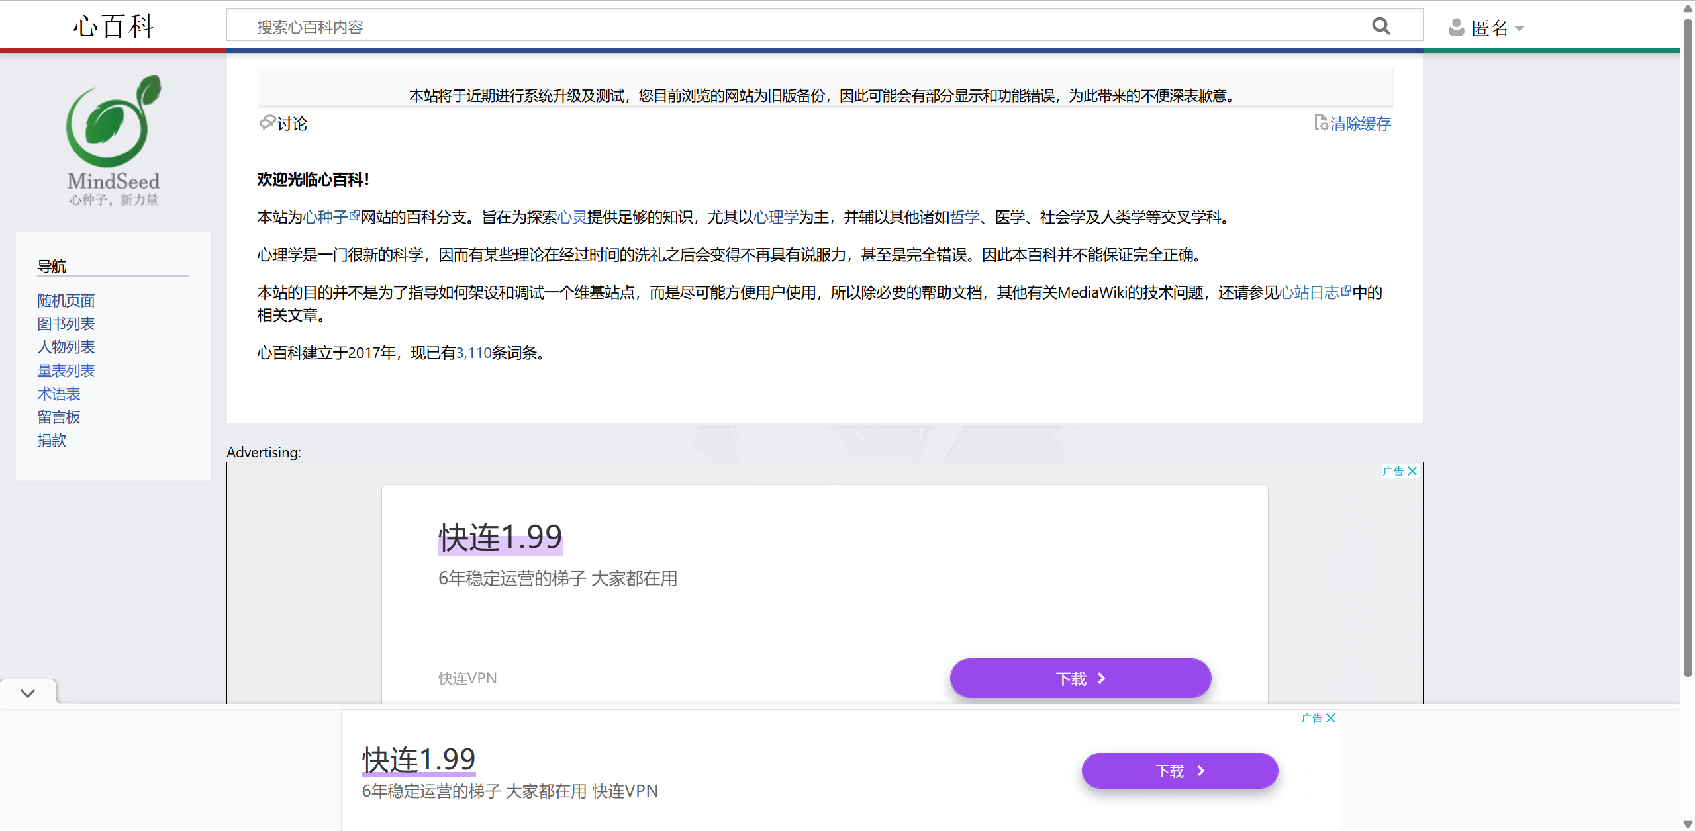Close the bottom banner ad X
Image resolution: width=1695 pixels, height=831 pixels.
coord(1331,718)
